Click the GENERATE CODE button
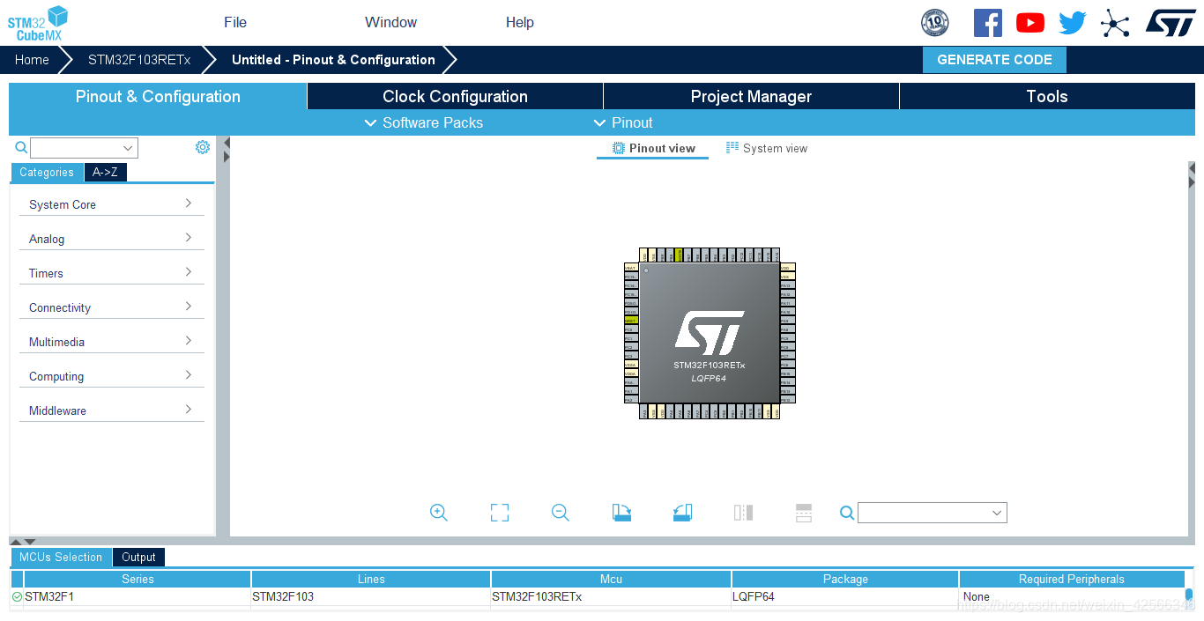 pyautogui.click(x=994, y=60)
